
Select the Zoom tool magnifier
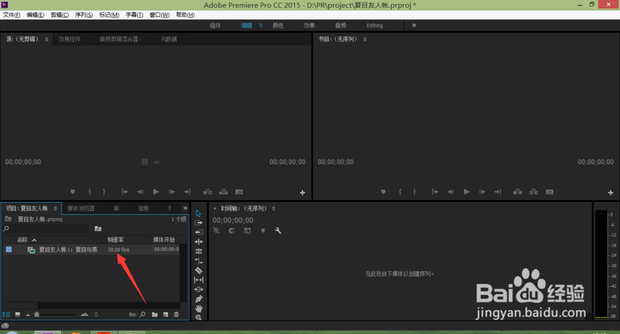pyautogui.click(x=198, y=317)
